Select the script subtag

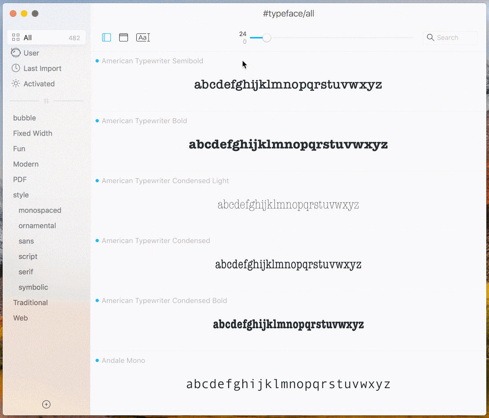pos(28,257)
